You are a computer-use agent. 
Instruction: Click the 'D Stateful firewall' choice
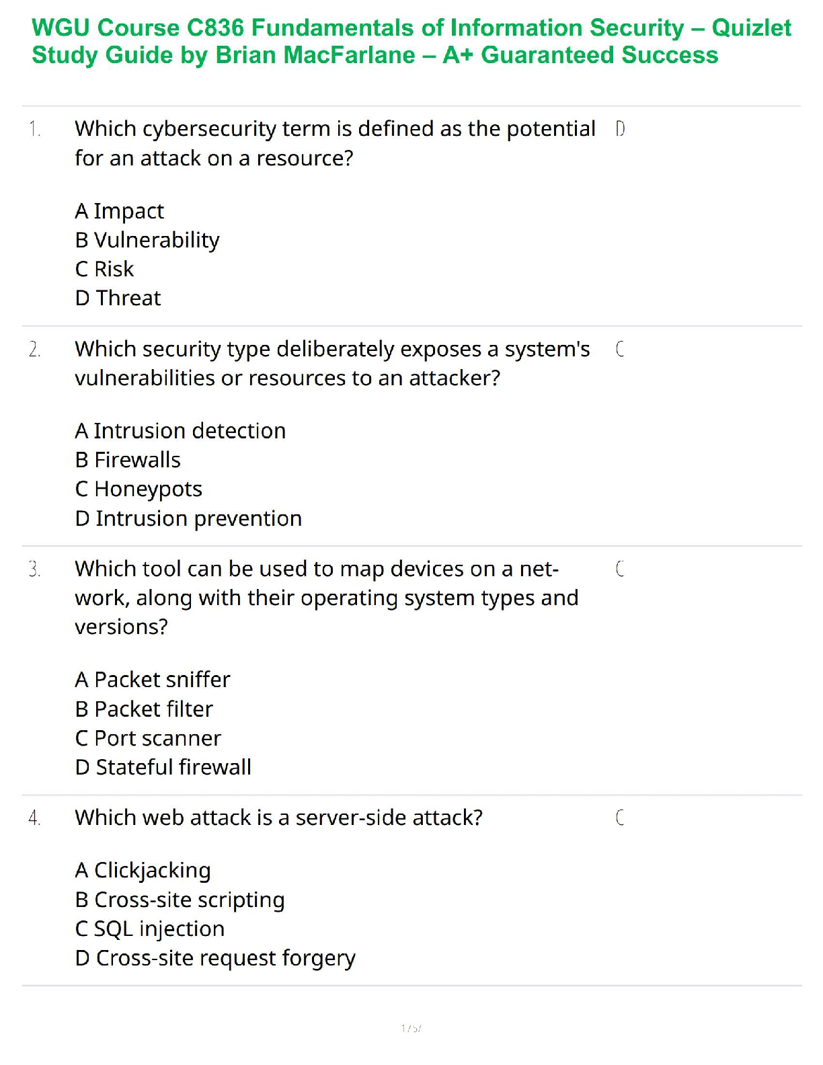[x=163, y=767]
